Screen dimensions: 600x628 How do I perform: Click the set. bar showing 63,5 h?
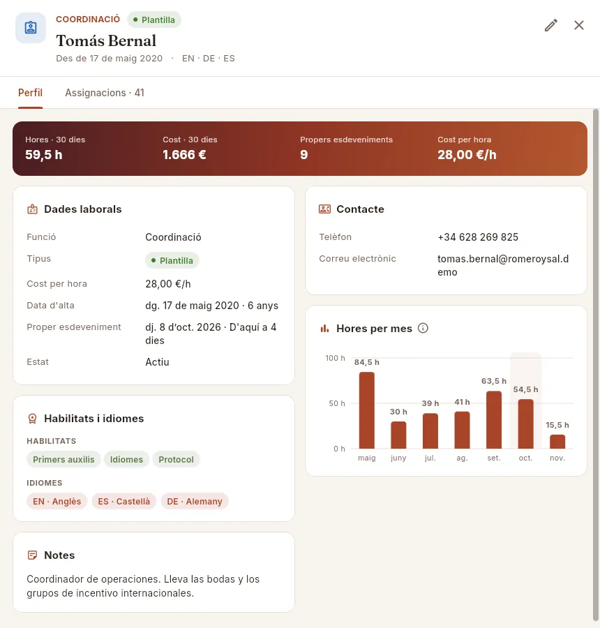pyautogui.click(x=494, y=420)
